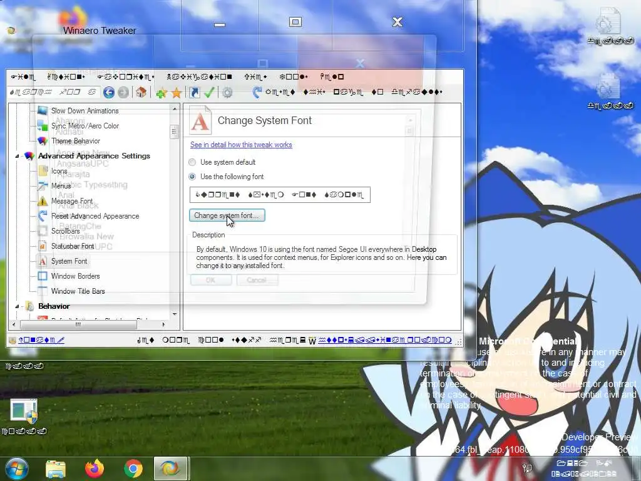641x481 pixels.
Task: Click the Icons tree item folder icon
Action: coord(43,171)
